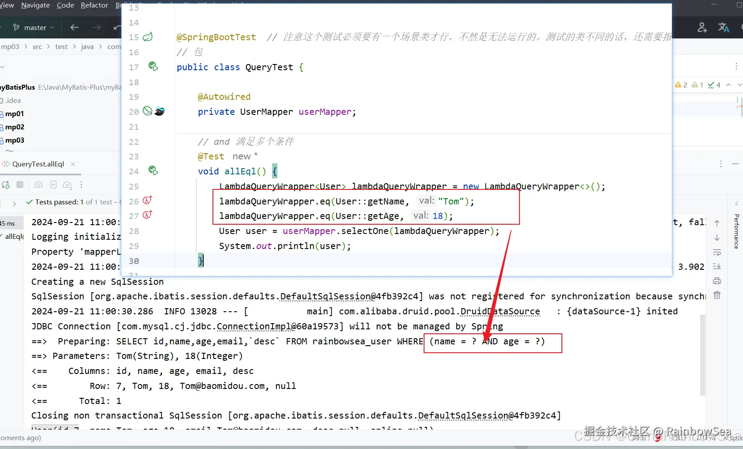
Task: Click the typos count indicator showing 4
Action: [x=714, y=85]
